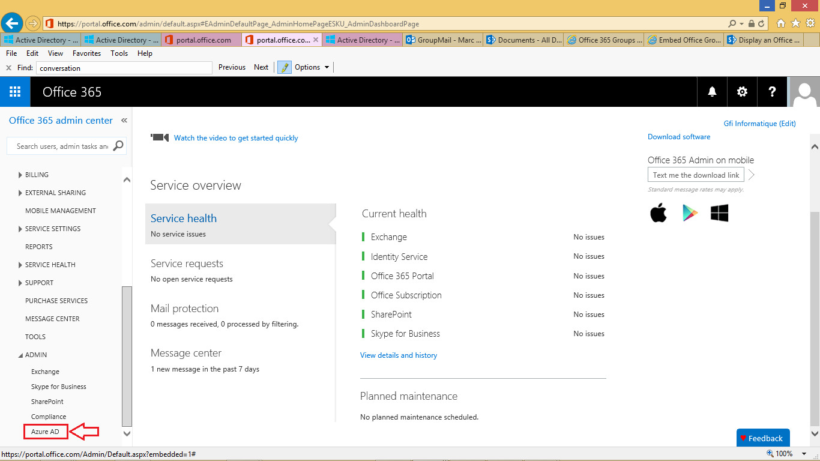The width and height of the screenshot is (820, 461).
Task: Open MESSAGE CENTER in navigation
Action: 52,319
